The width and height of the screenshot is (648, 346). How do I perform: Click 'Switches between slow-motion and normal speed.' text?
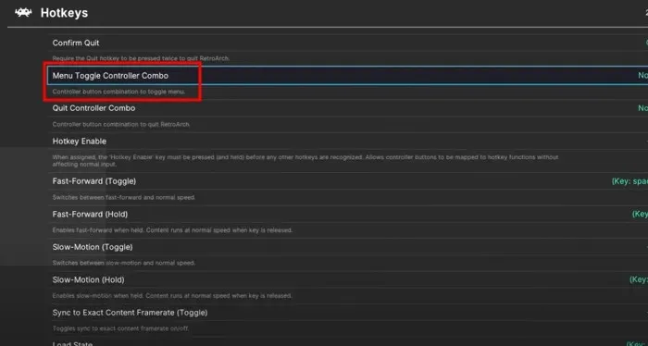124,263
